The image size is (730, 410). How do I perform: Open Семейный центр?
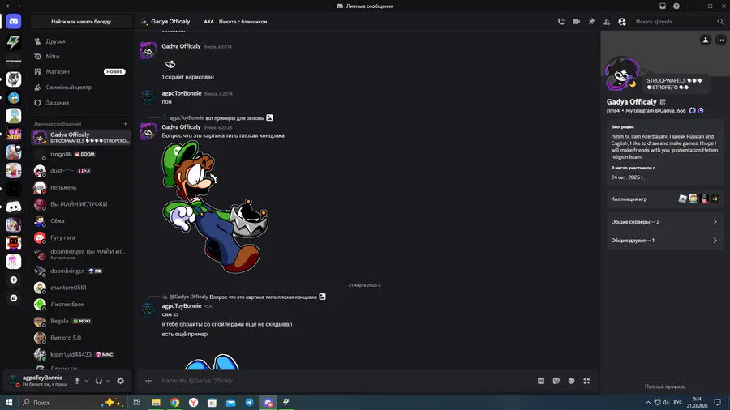coord(81,87)
